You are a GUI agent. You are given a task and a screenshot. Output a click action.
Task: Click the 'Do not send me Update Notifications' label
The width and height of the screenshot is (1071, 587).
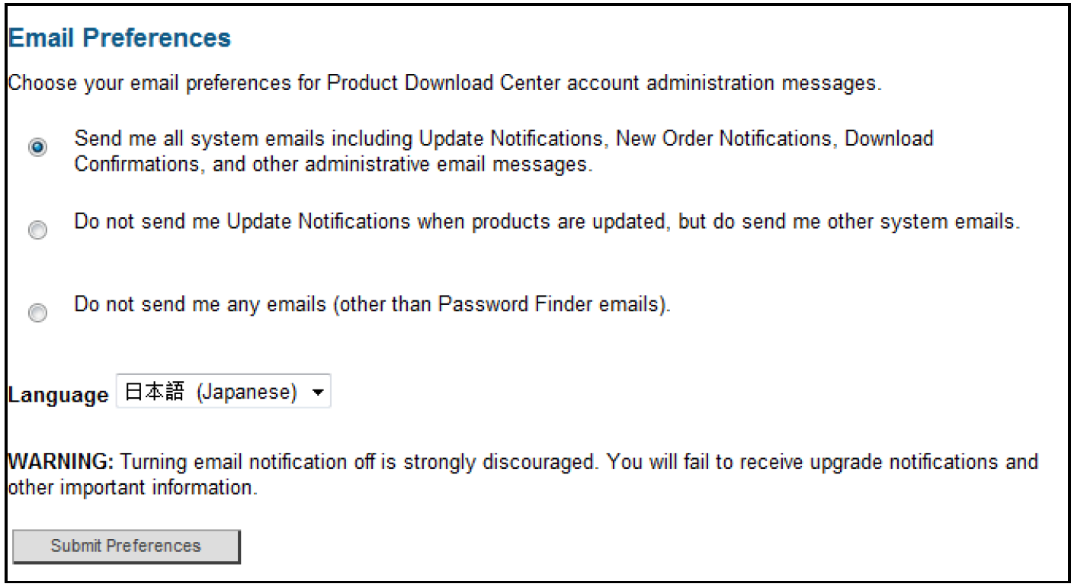point(546,222)
